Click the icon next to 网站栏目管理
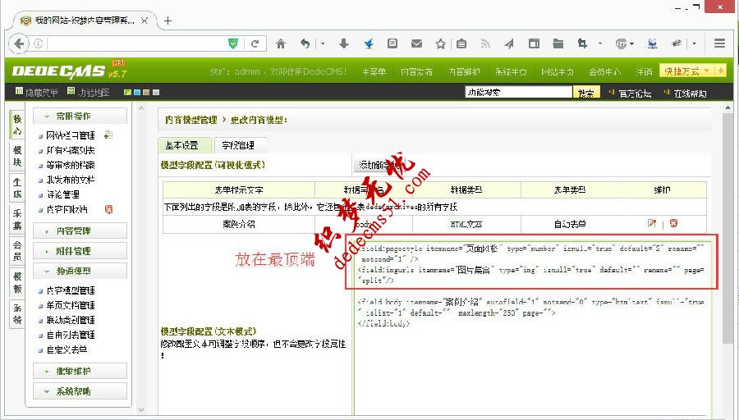The height and width of the screenshot is (420, 739). (x=108, y=135)
